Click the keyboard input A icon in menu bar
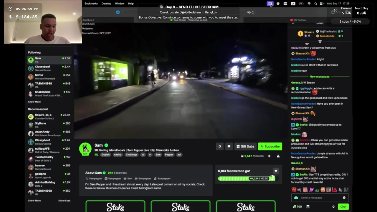This screenshot has width=377, height=212. pyautogui.click(x=293, y=4)
